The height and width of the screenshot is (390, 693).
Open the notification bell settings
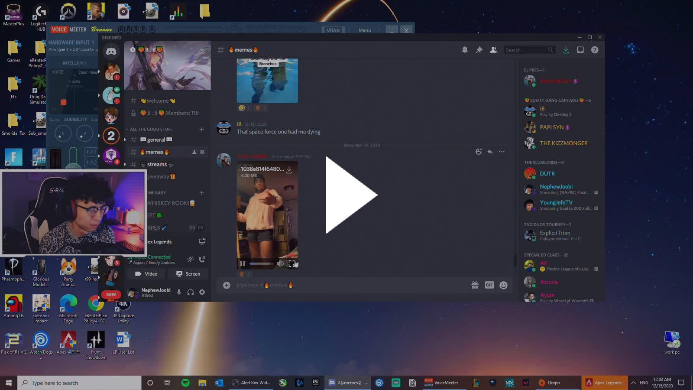coord(465,50)
